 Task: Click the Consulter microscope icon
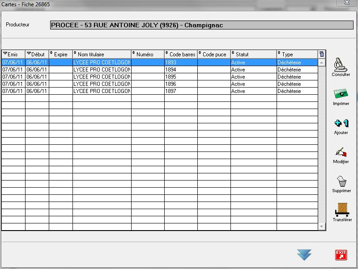coord(341,64)
